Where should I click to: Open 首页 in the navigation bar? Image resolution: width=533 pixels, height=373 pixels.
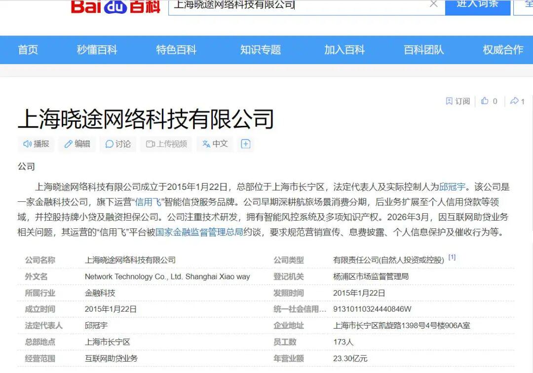pos(28,50)
